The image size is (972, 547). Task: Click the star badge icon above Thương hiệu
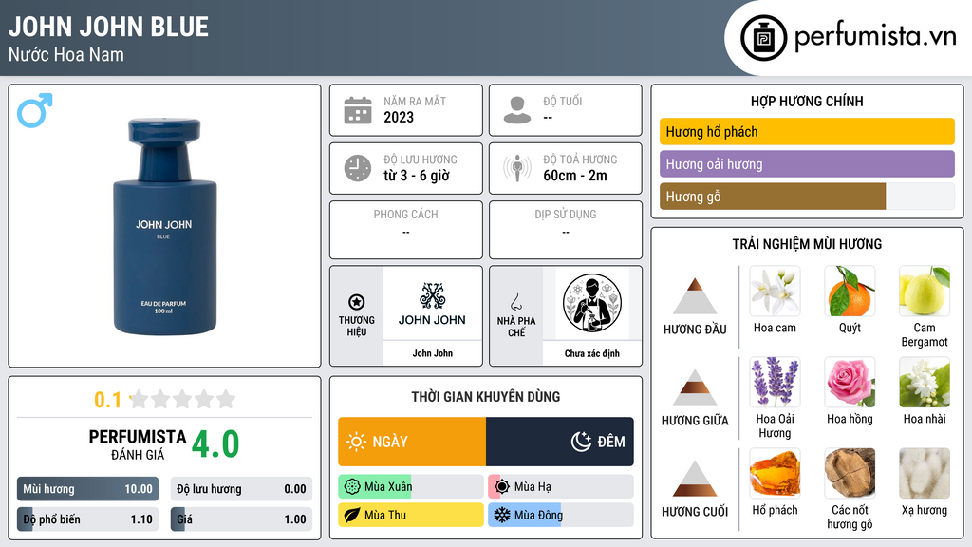(357, 302)
